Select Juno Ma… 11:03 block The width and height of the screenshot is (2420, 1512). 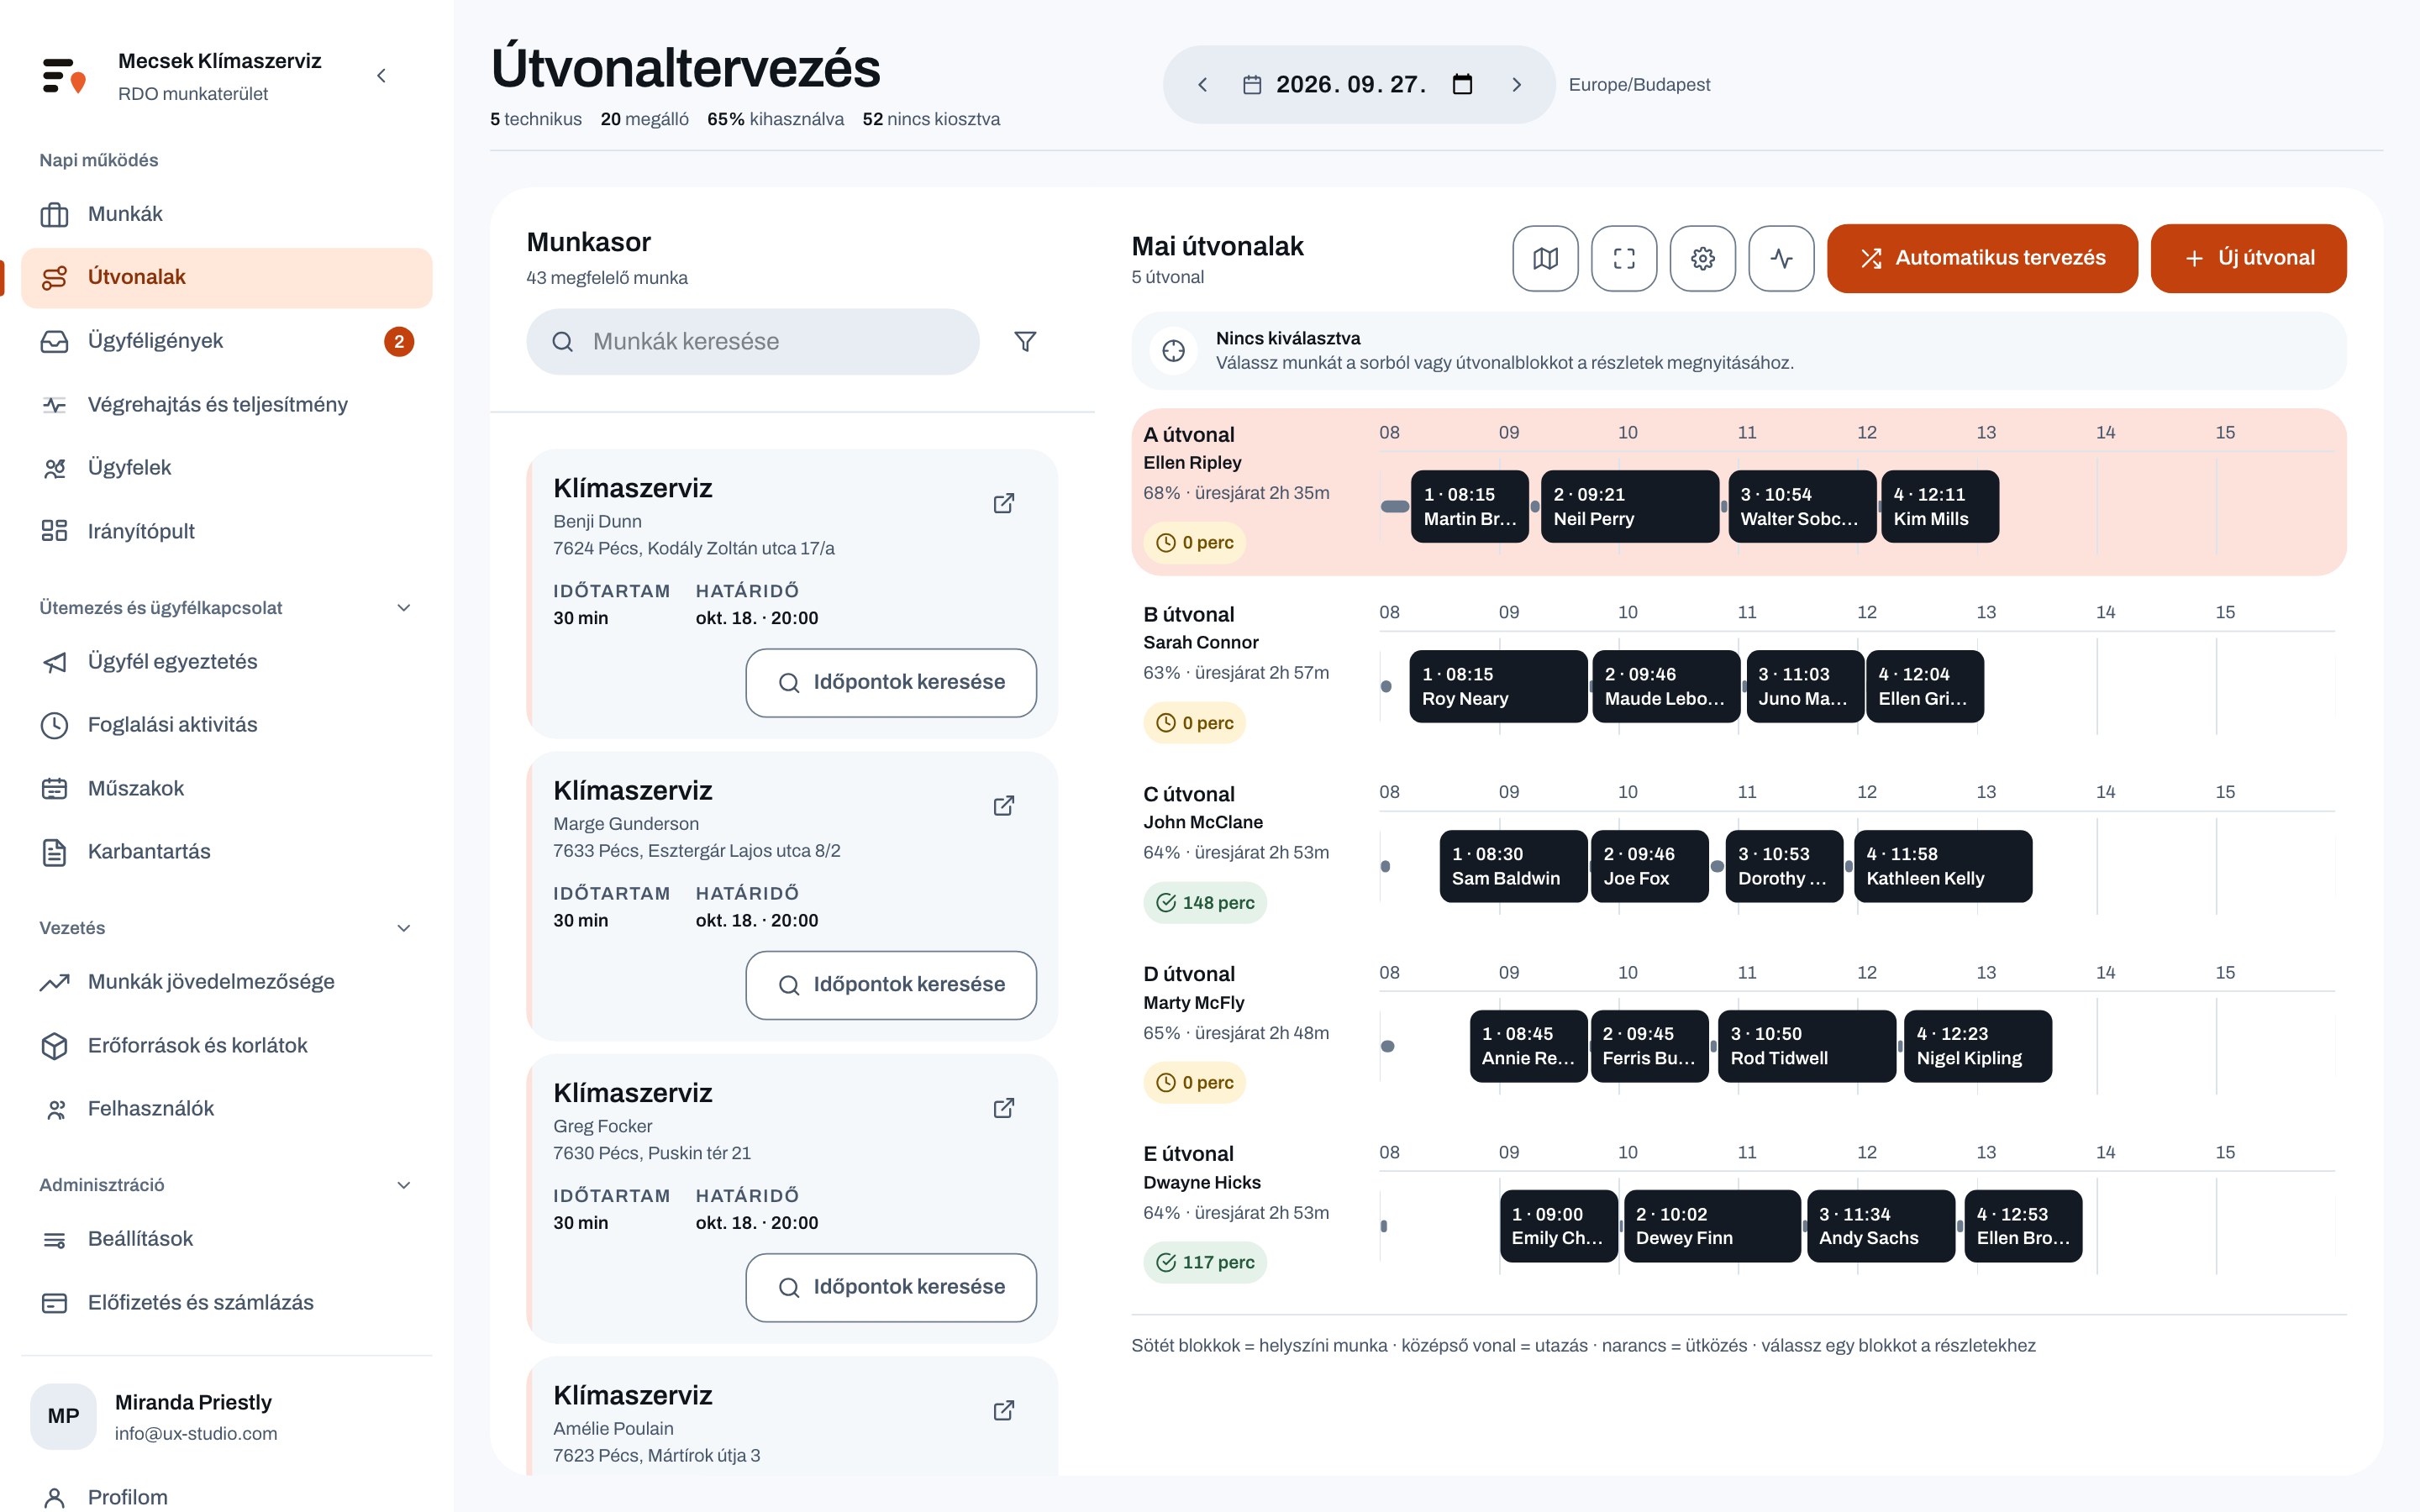[x=1805, y=687]
